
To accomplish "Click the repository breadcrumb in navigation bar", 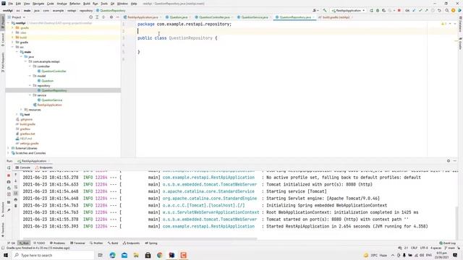I will [86, 11].
